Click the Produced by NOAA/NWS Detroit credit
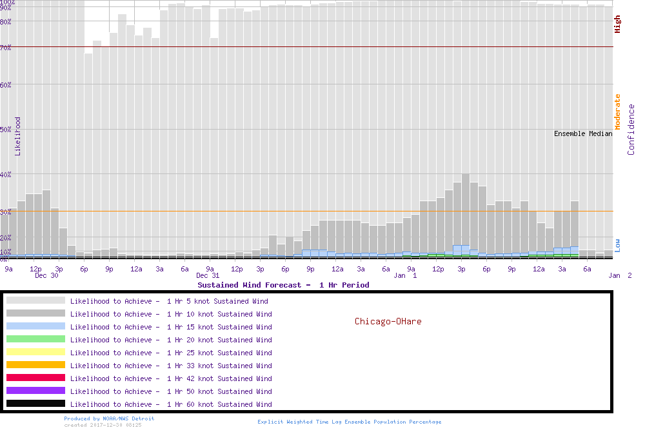Image resolution: width=645 pixels, height=432 pixels. click(x=109, y=418)
